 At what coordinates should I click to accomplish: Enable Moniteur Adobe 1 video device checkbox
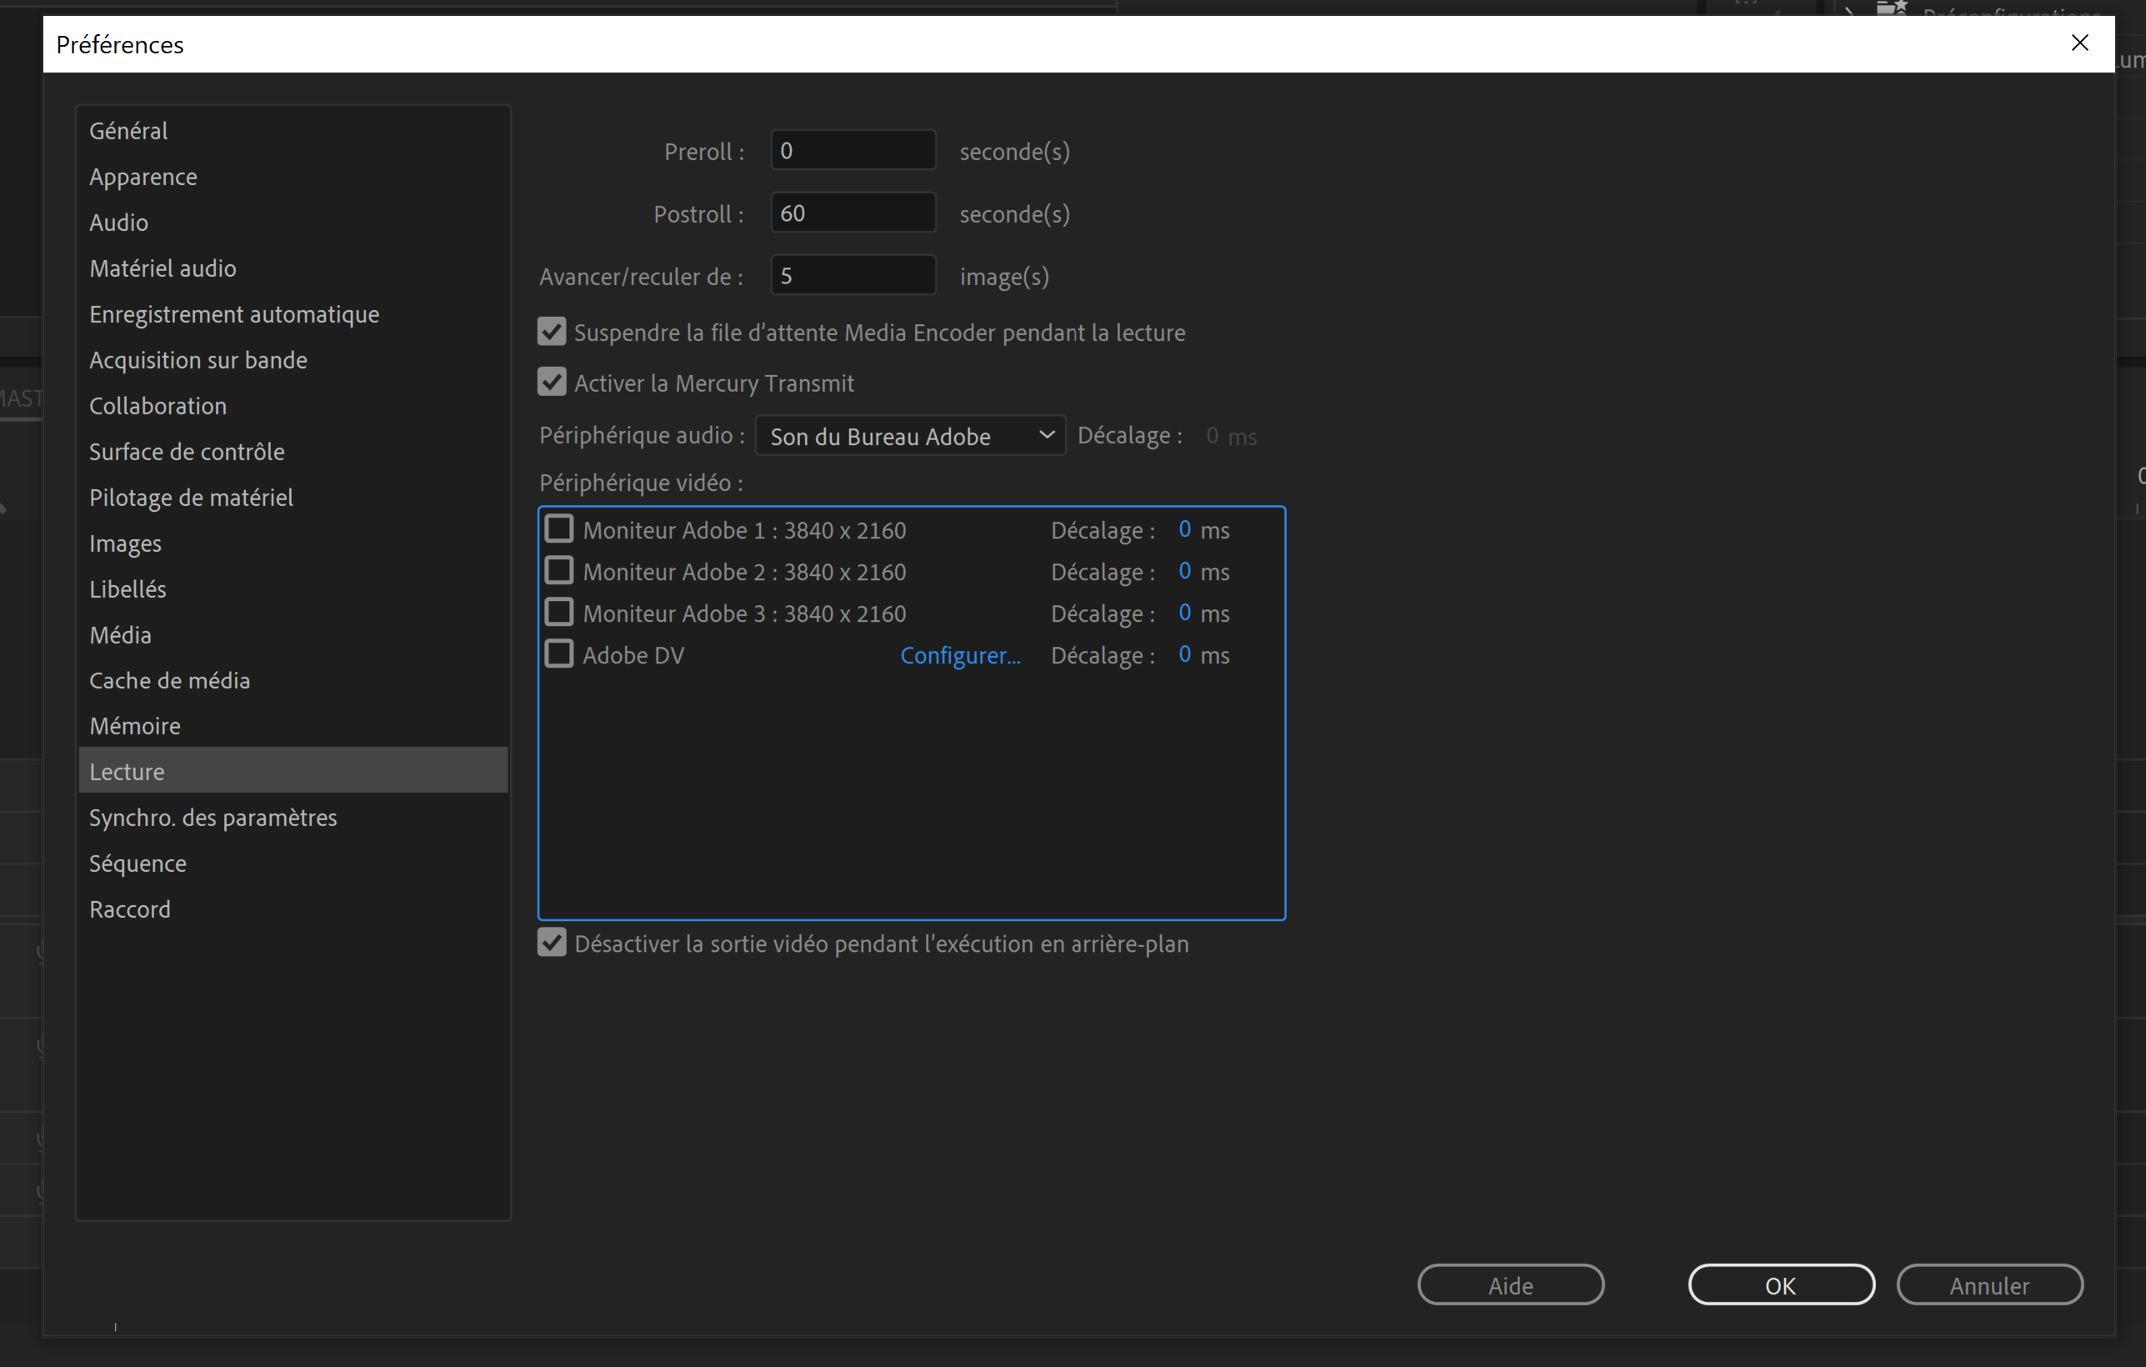[558, 529]
